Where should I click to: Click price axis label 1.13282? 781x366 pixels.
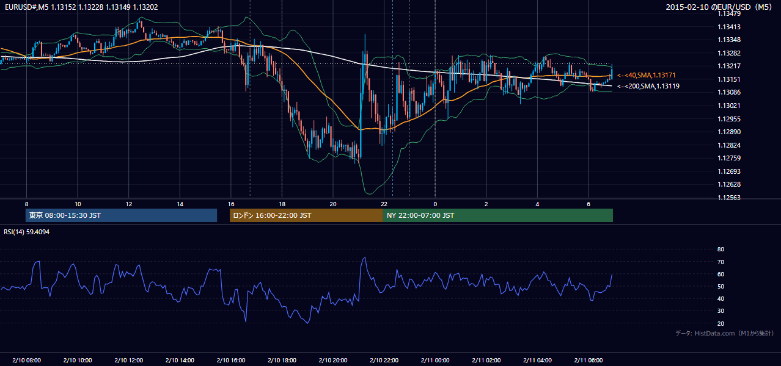[729, 53]
